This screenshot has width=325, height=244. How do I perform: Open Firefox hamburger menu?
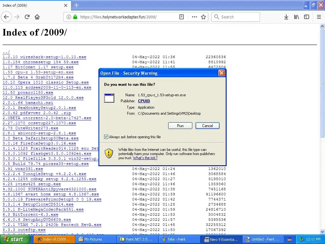[x=319, y=17]
